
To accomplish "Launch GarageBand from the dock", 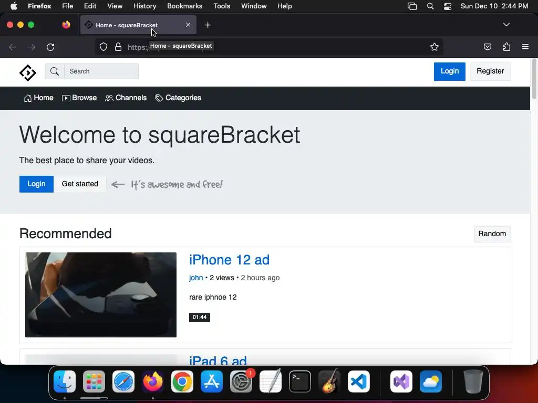I will 329,381.
